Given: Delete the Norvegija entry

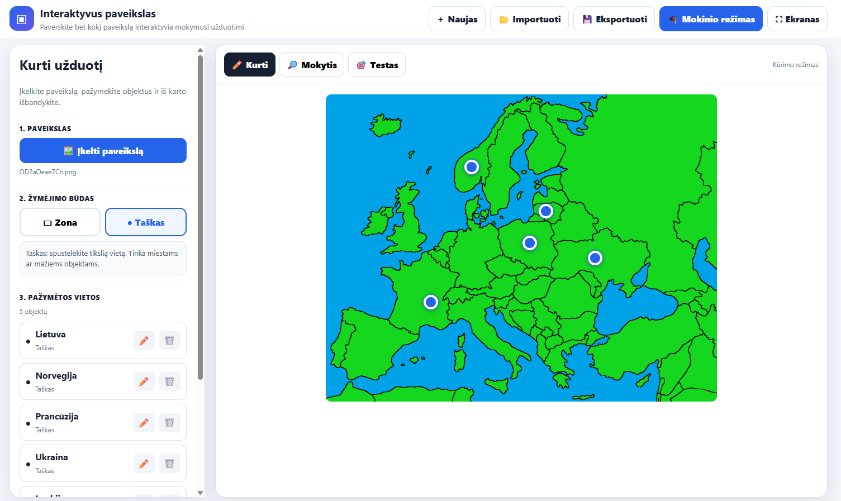Looking at the screenshot, I should click(170, 381).
